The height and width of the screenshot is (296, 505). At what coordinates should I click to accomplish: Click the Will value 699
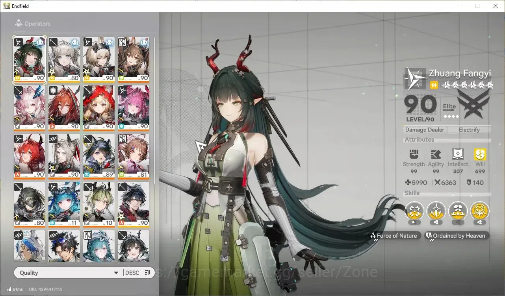(x=480, y=171)
